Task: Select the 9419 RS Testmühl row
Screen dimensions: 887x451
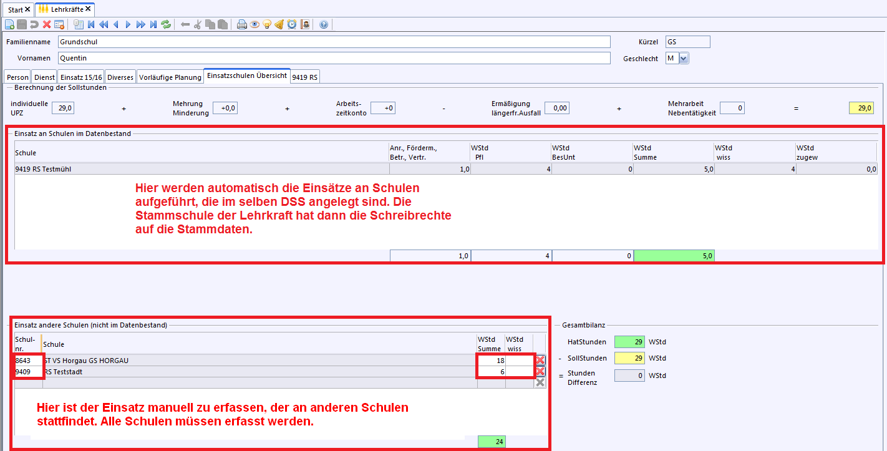Action: tap(445, 168)
